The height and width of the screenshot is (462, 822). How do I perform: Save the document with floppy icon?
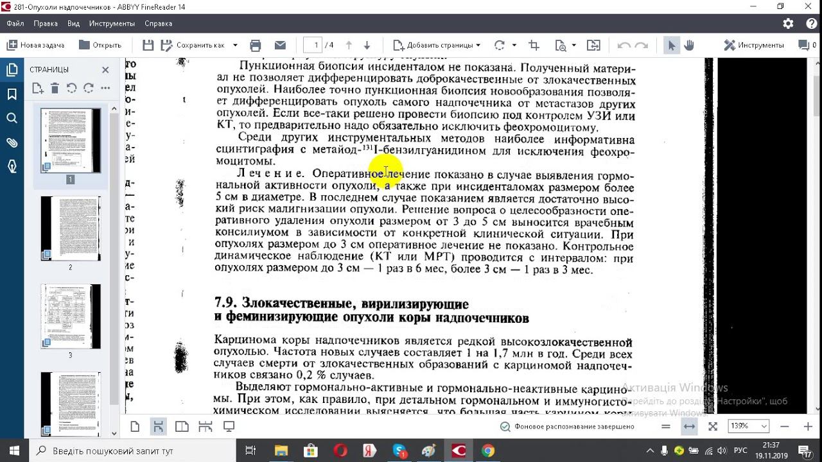point(148,45)
